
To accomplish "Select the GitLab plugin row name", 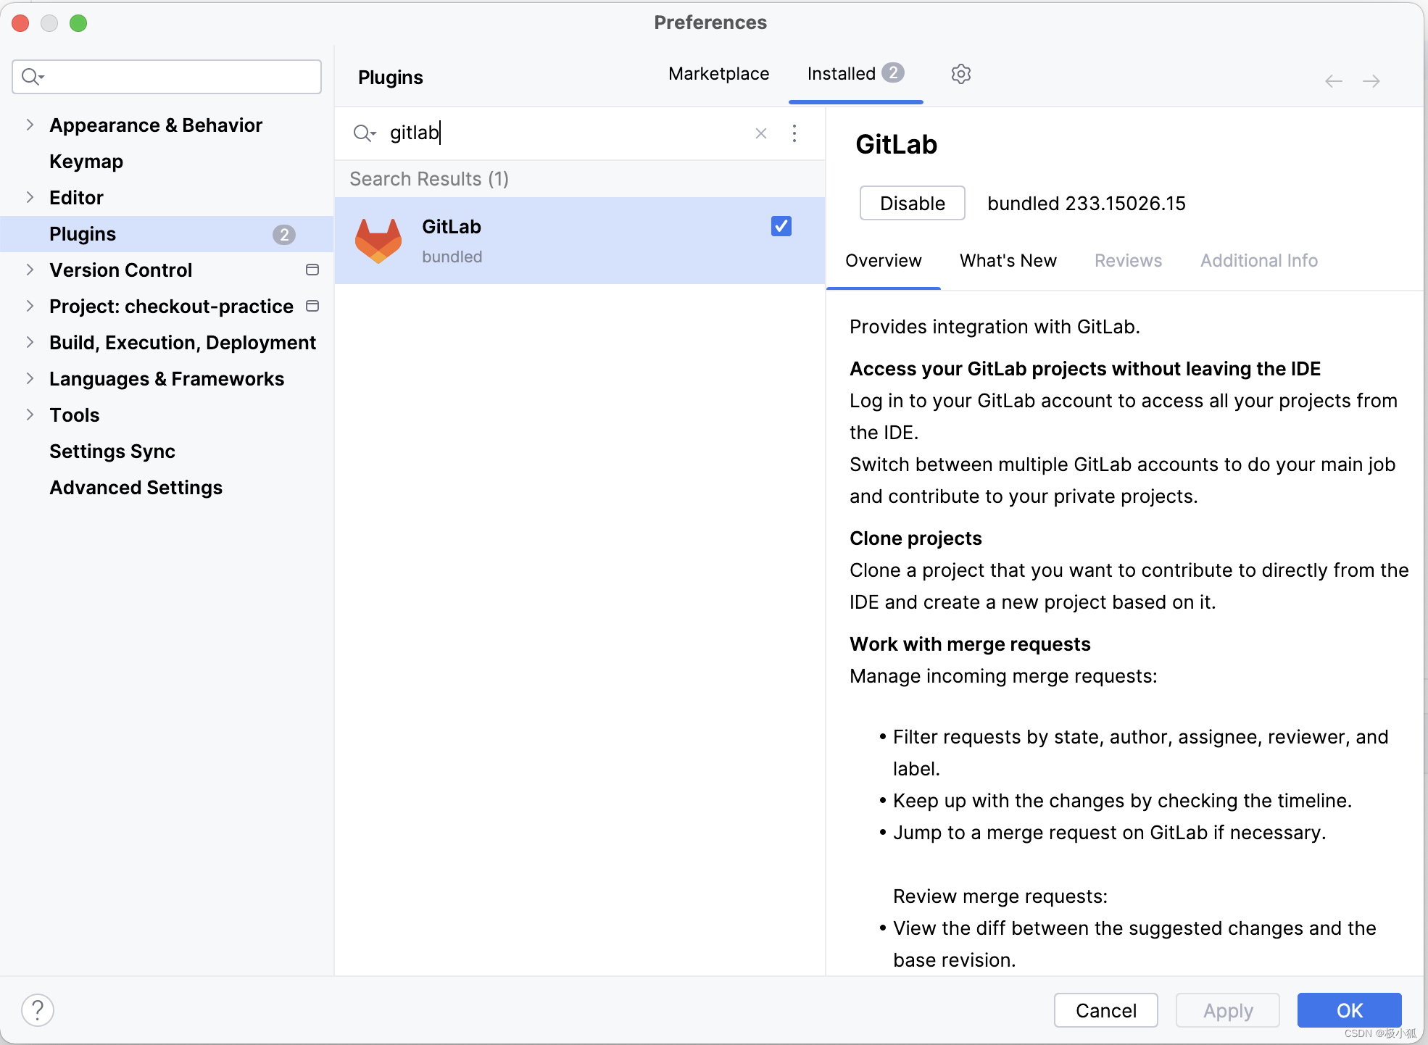I will pyautogui.click(x=452, y=227).
